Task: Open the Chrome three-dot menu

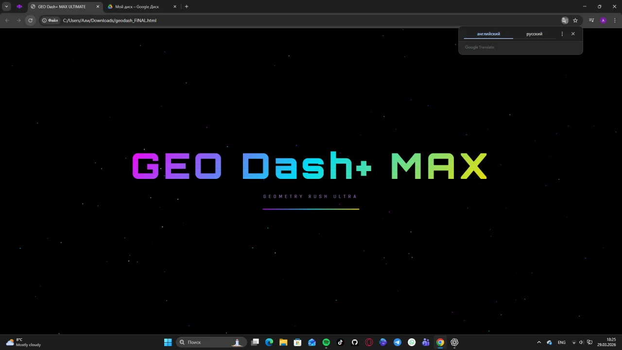Action: [x=615, y=20]
